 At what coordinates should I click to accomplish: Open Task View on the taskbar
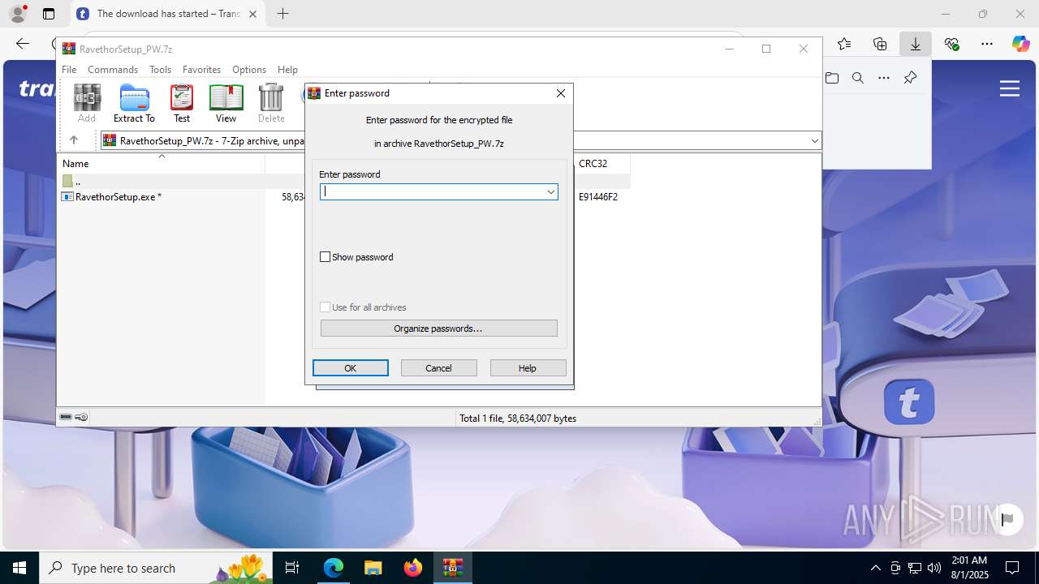(292, 568)
